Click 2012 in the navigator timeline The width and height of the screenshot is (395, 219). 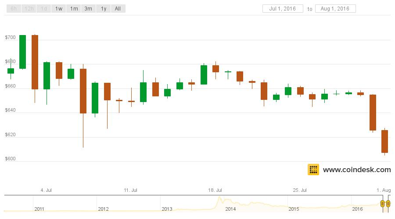coord(103,209)
